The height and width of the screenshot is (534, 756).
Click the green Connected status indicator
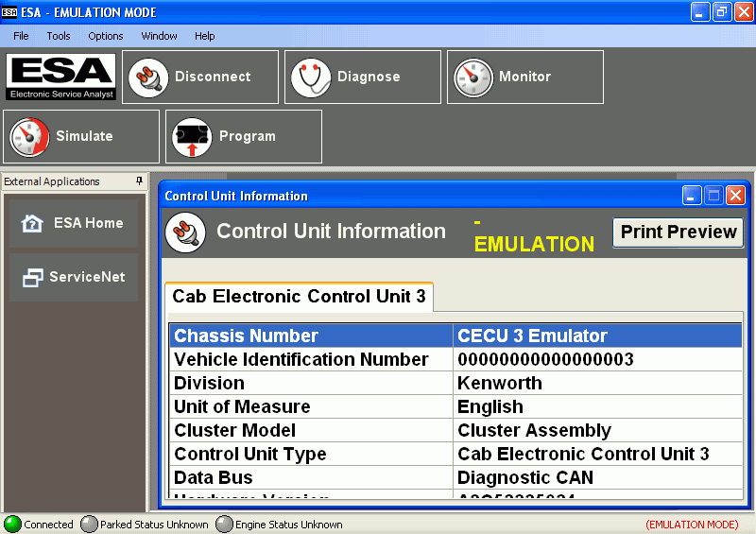click(x=13, y=524)
